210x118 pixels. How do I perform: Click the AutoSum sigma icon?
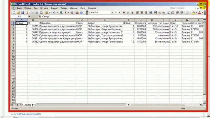coord(66,13)
